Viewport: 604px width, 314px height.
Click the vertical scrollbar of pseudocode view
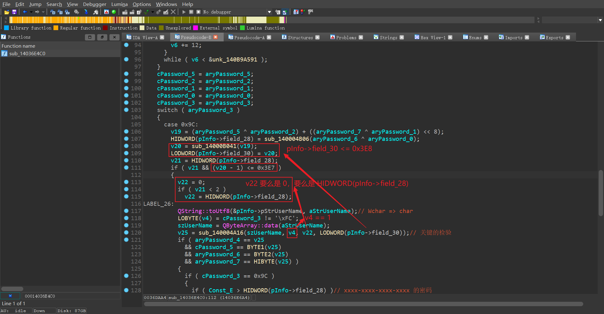pos(601,193)
